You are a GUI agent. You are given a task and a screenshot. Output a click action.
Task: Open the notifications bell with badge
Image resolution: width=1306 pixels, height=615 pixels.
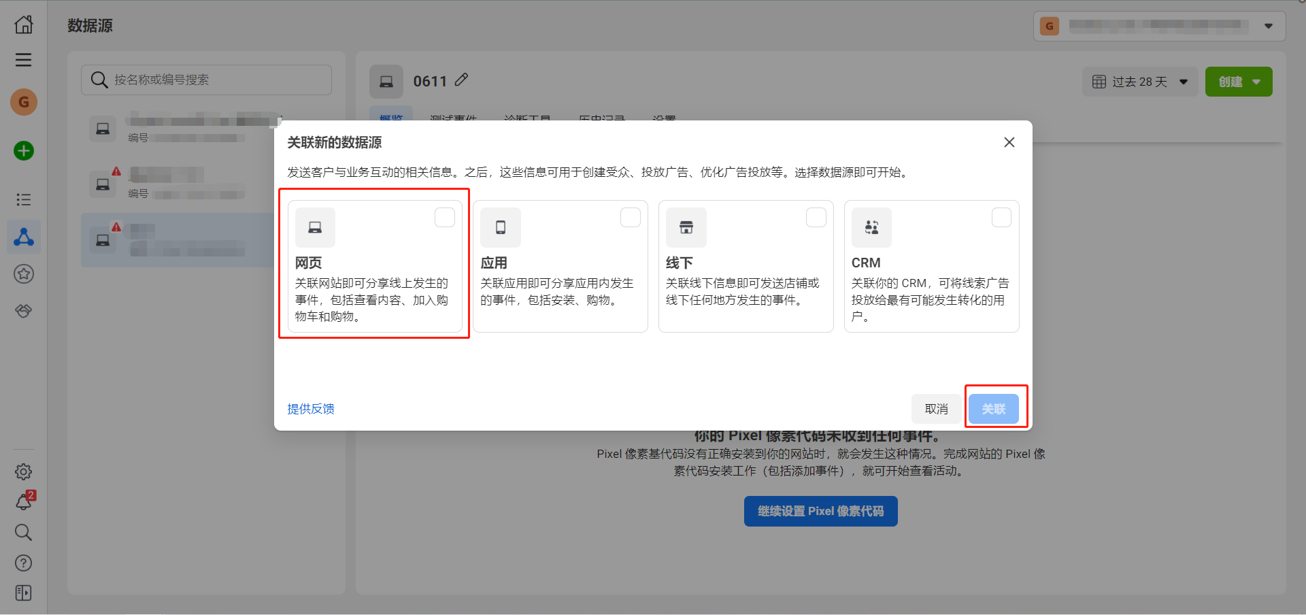24,501
